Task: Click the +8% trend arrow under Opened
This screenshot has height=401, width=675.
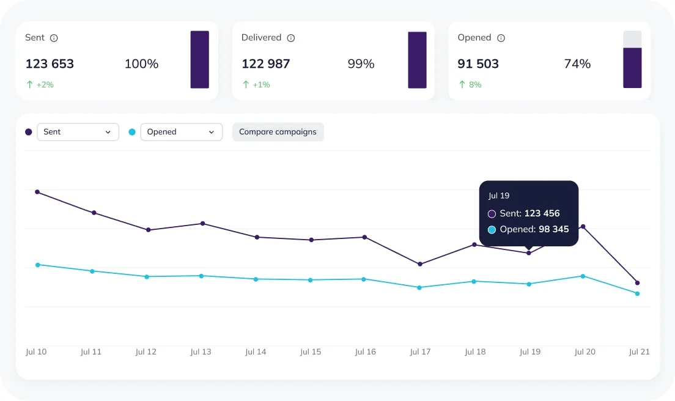Action: pyautogui.click(x=463, y=84)
